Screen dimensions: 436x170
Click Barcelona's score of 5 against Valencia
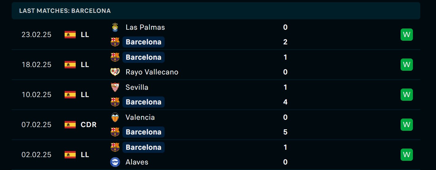285,132
